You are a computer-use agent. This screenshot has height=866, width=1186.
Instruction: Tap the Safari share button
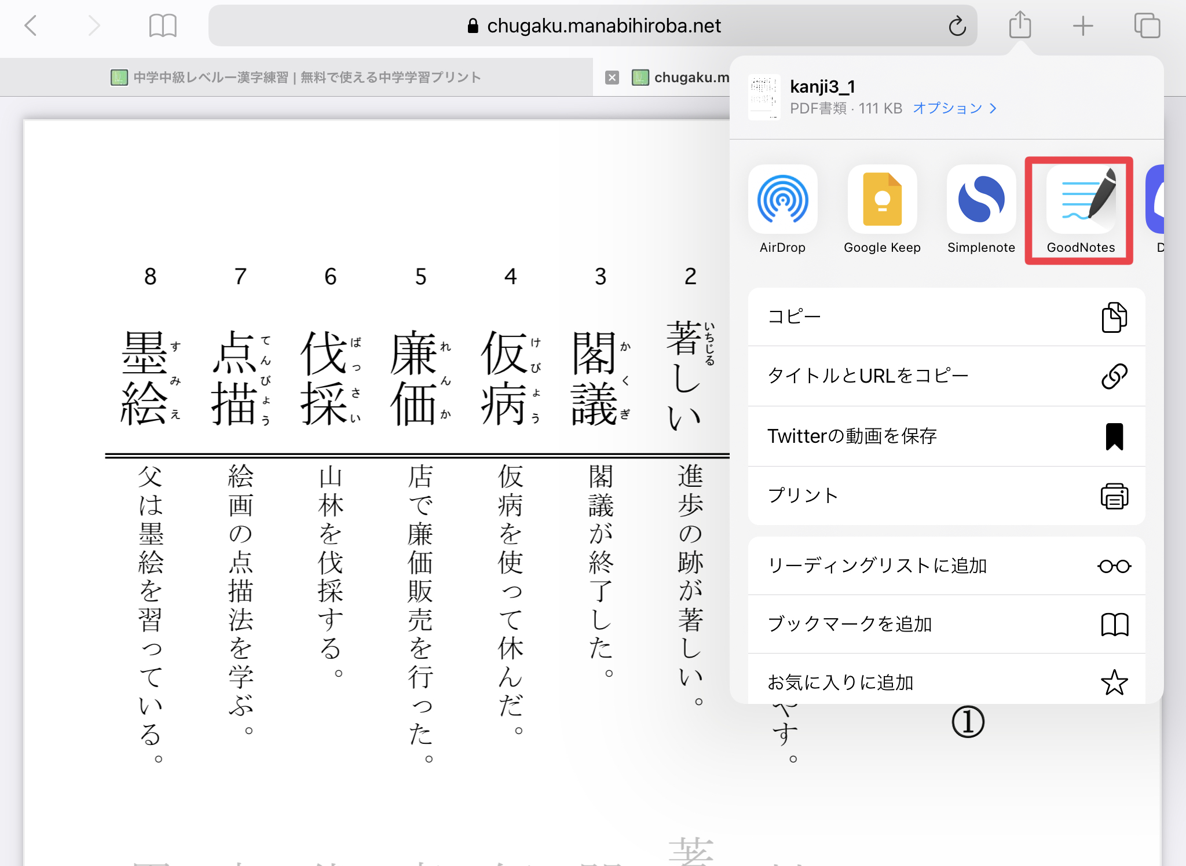click(x=1020, y=25)
